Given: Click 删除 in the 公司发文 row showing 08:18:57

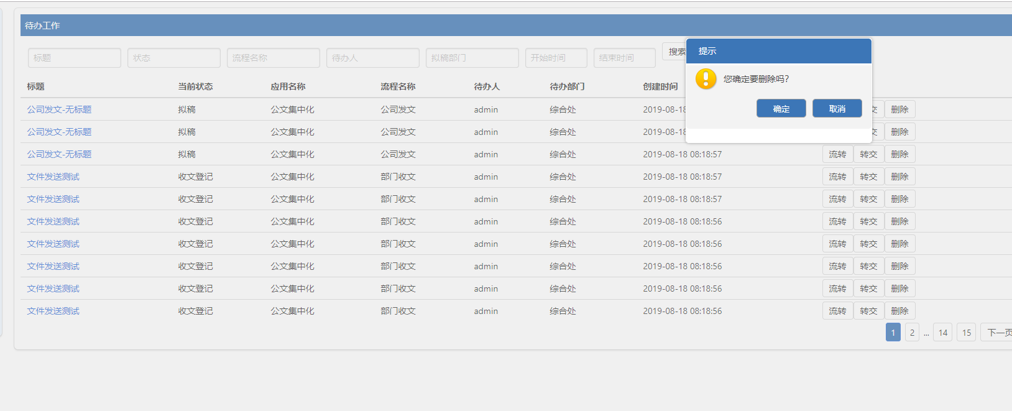Looking at the screenshot, I should 899,154.
